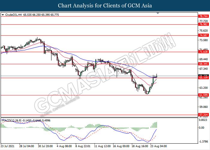Select the 71.028 price level label
This screenshot has height=150, width=210.
pos(203,52)
